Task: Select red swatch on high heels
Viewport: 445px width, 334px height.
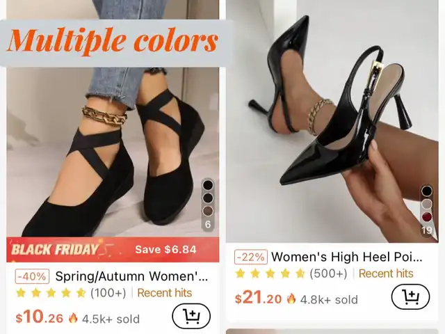Action: pyautogui.click(x=426, y=217)
